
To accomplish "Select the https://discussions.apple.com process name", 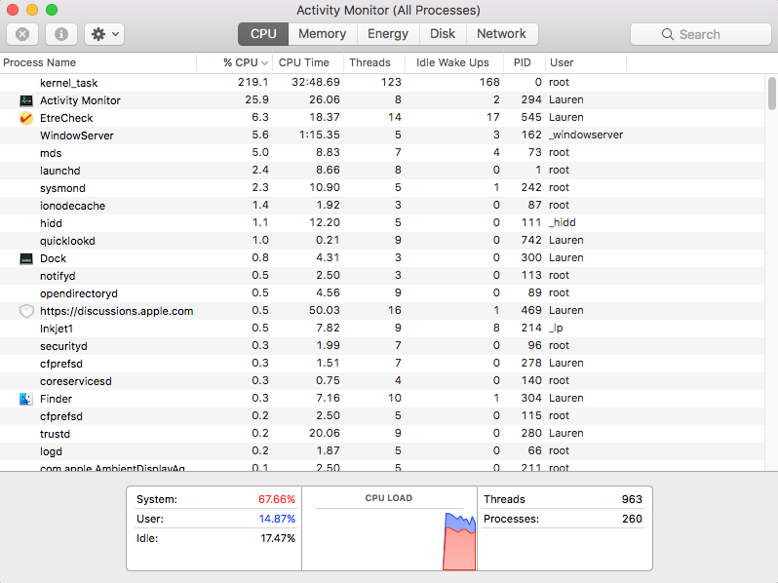I will pyautogui.click(x=117, y=311).
